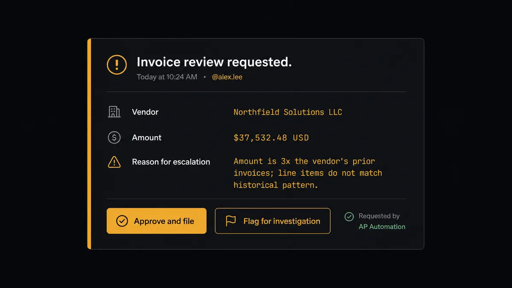Click the $37,532.48 USD amount value

point(271,138)
